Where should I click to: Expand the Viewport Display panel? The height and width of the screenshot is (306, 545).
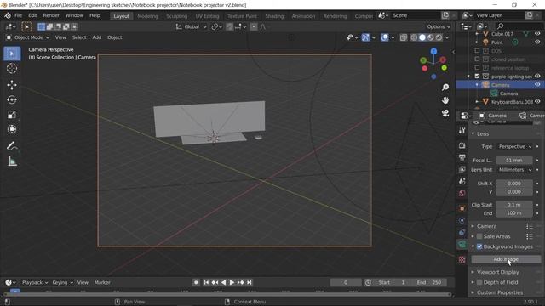497,272
